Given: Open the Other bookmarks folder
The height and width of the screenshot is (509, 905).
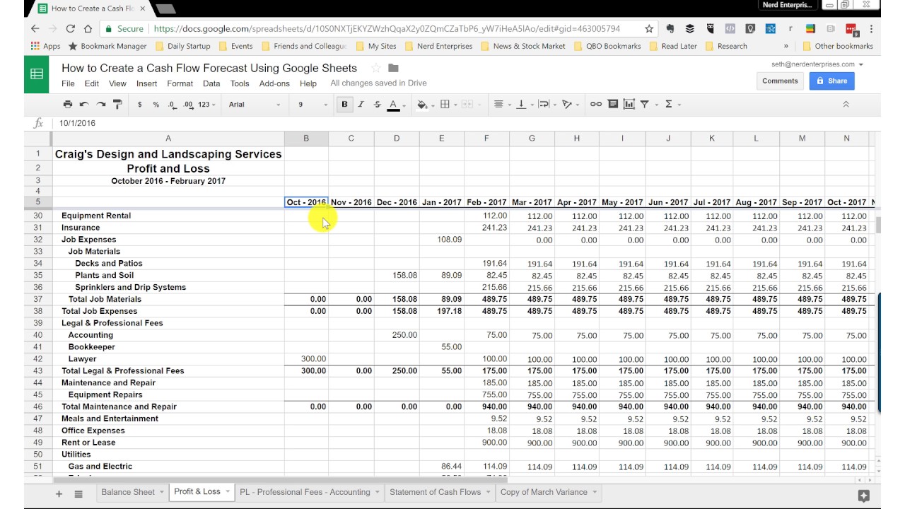Looking at the screenshot, I should (838, 46).
